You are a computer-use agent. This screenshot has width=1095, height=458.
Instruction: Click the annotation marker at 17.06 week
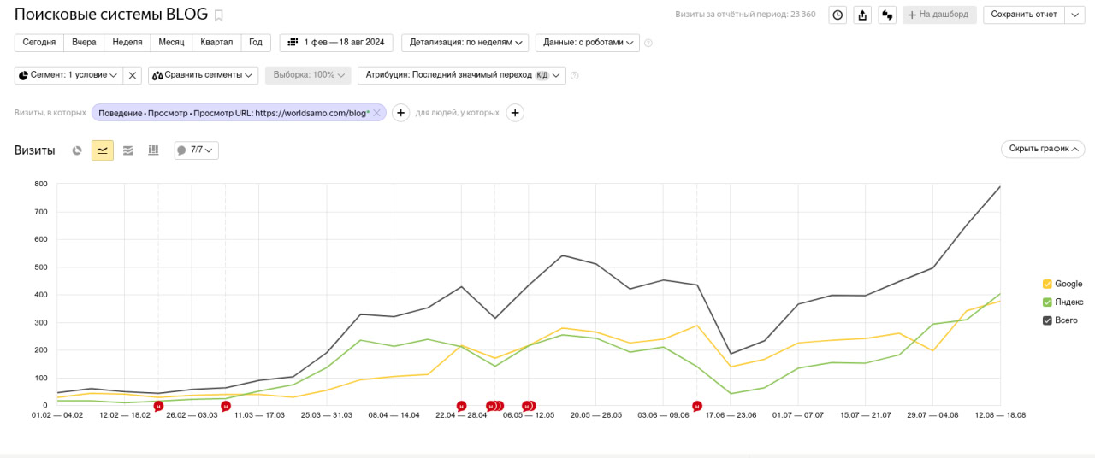[x=697, y=406]
